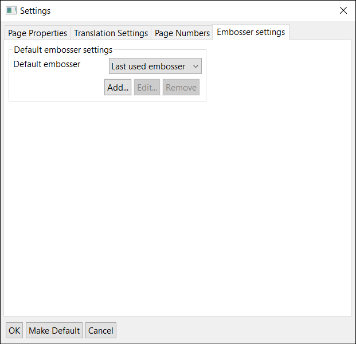
Task: Select the Page Numbers tab
Action: [x=182, y=33]
